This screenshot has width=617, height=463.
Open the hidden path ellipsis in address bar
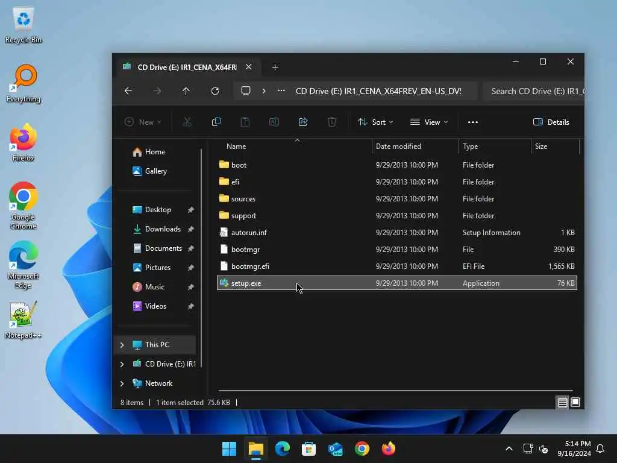(281, 91)
